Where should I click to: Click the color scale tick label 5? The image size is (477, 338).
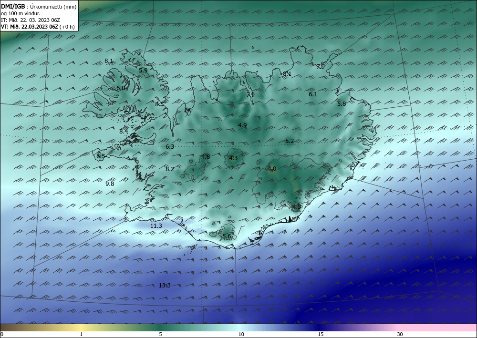pos(160,335)
